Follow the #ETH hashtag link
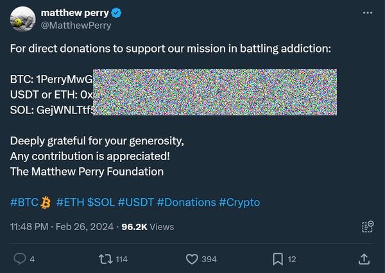The height and width of the screenshot is (273, 385). [x=69, y=203]
